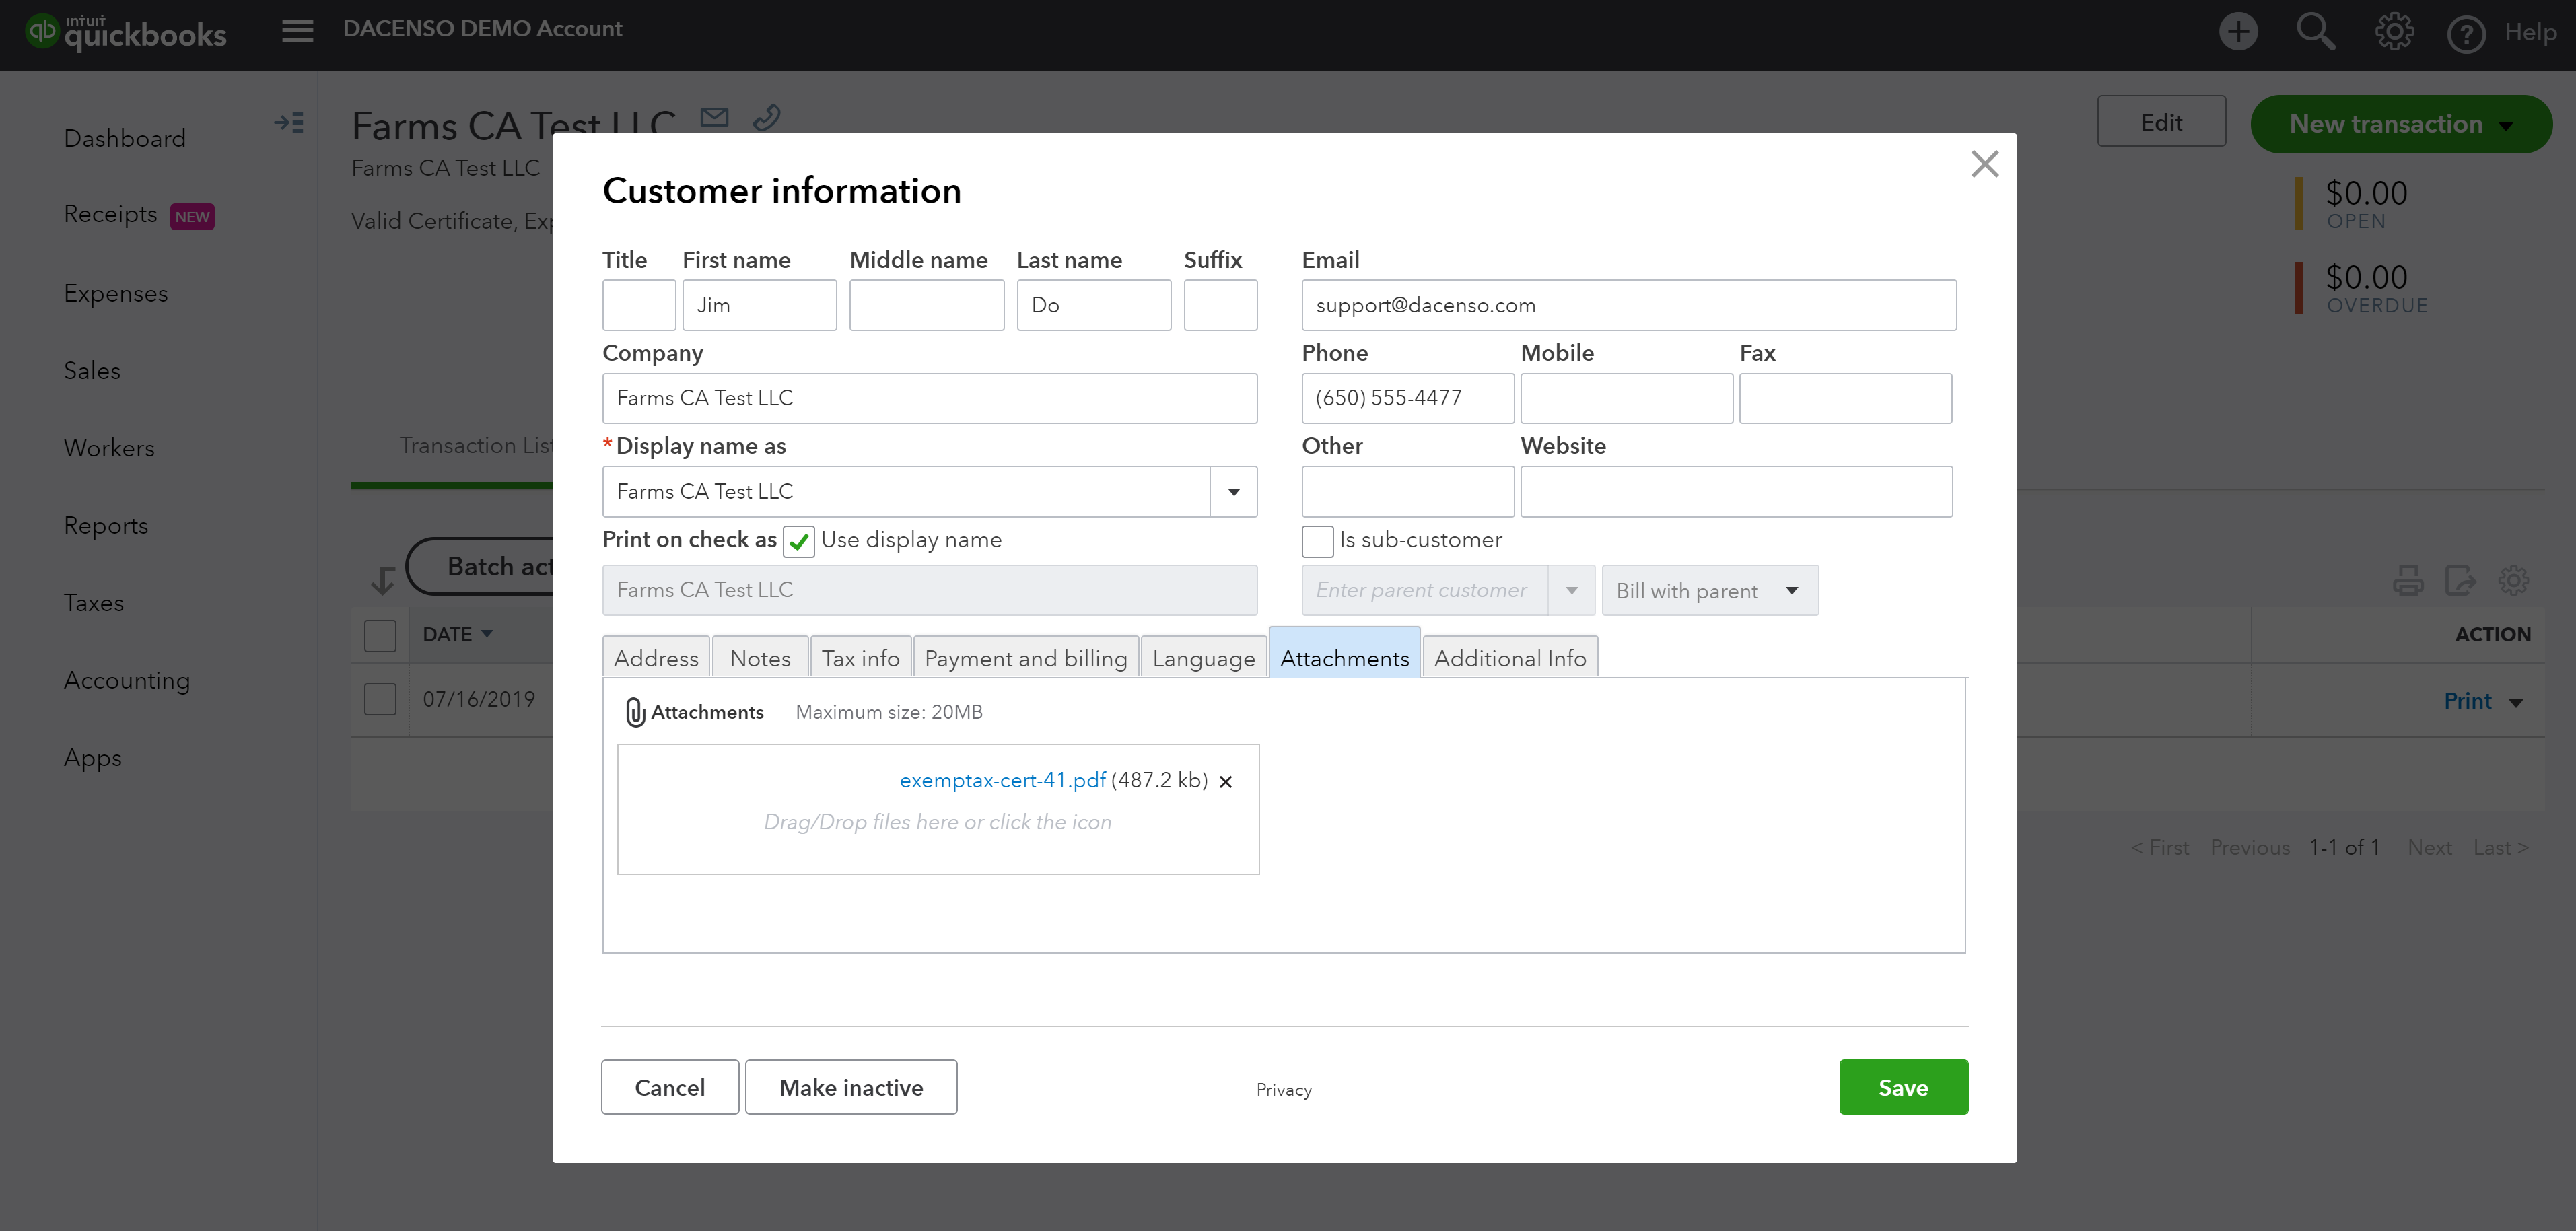Click the QuickBooks logo icon

pyautogui.click(x=43, y=31)
